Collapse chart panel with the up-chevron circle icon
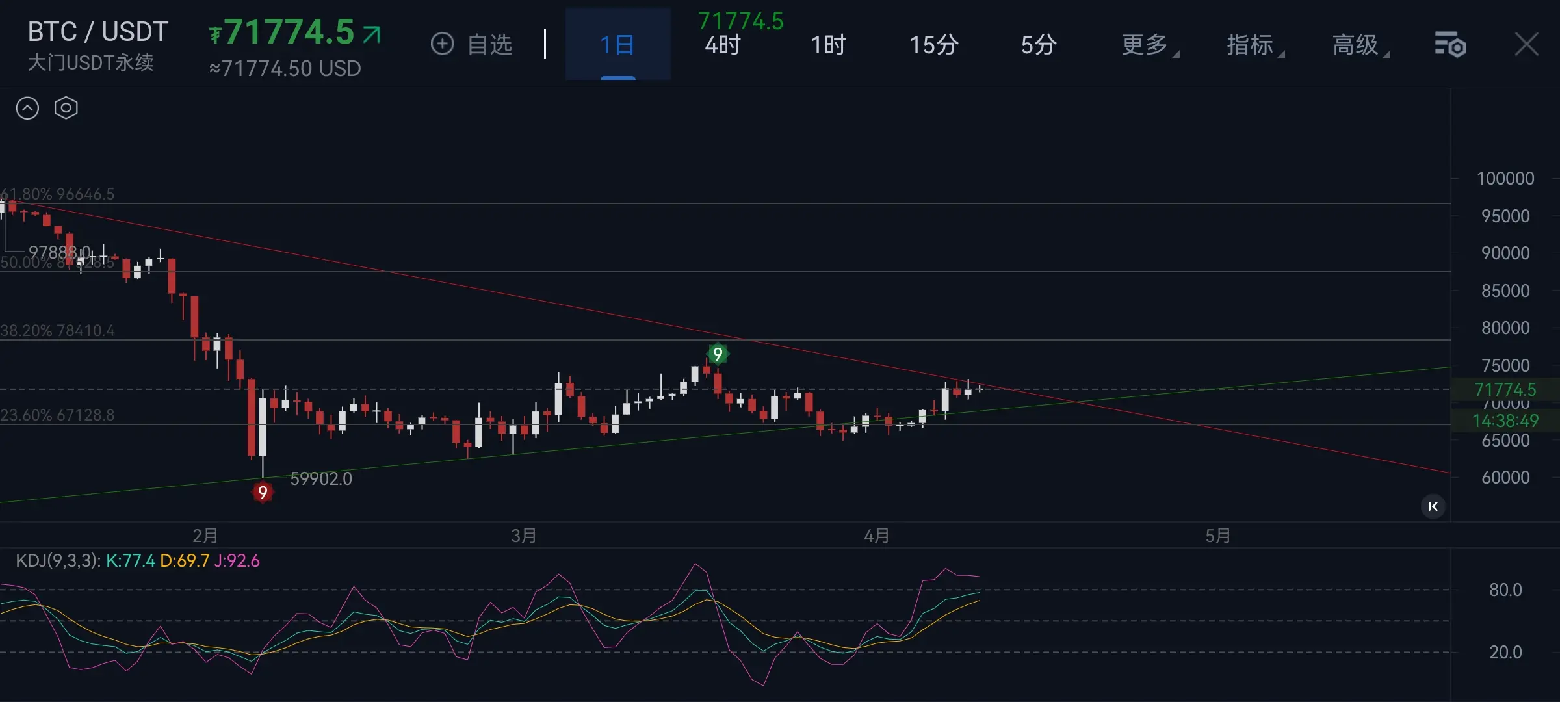This screenshot has height=702, width=1560. 27,108
